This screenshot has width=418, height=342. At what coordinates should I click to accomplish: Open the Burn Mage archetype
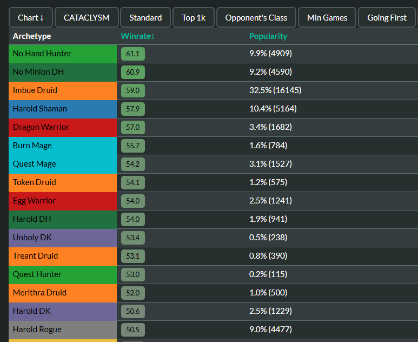point(63,146)
